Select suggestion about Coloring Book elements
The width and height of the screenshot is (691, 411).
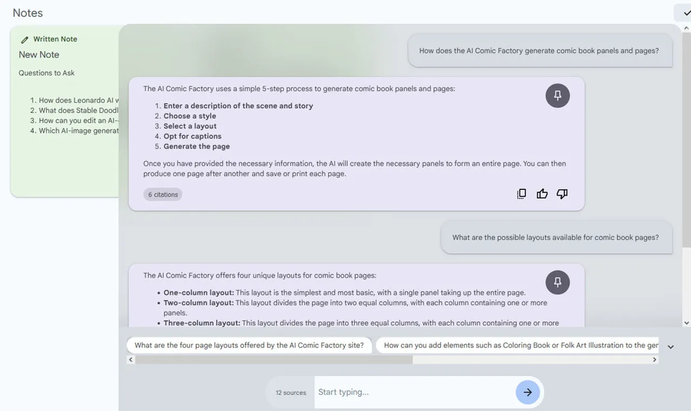click(x=517, y=345)
